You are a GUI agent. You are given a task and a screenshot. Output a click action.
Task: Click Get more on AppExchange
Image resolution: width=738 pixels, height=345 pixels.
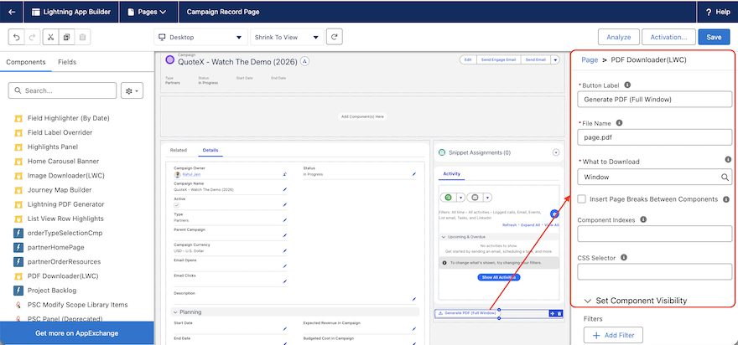tap(76, 333)
